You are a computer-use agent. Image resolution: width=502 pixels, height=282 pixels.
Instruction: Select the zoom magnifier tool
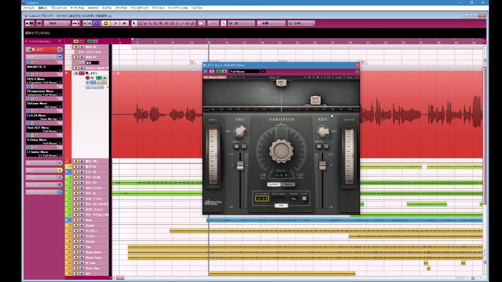coord(161,23)
